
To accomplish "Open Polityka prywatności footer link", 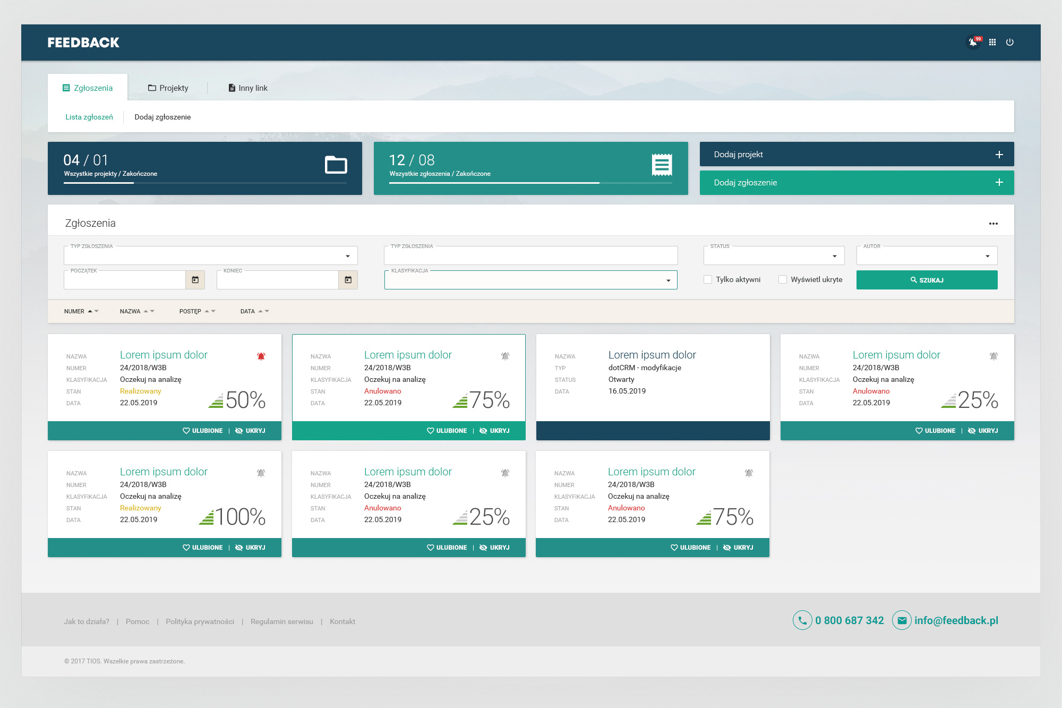I will point(200,621).
